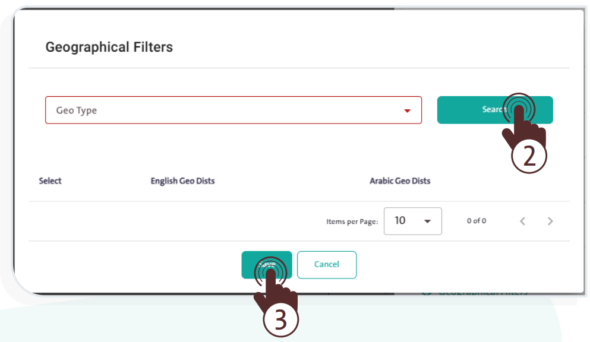Viewport: 590px width, 342px height.
Task: Open the Geo Type combo box
Action: click(x=233, y=110)
